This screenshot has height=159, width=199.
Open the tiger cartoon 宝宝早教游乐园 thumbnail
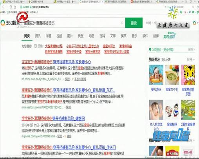coord(188,75)
